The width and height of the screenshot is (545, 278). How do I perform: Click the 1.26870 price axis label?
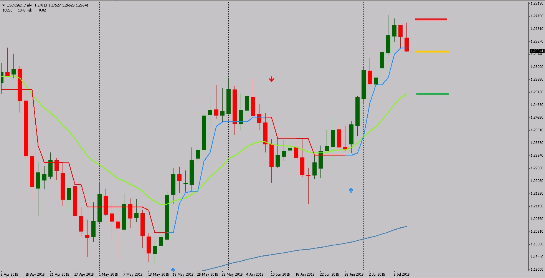(537, 41)
